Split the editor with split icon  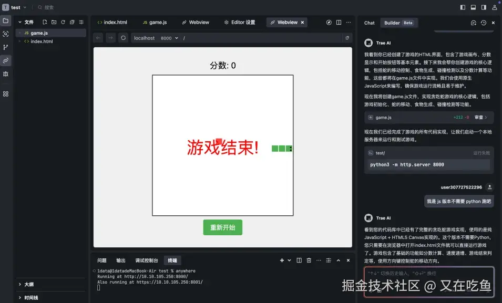339,23
